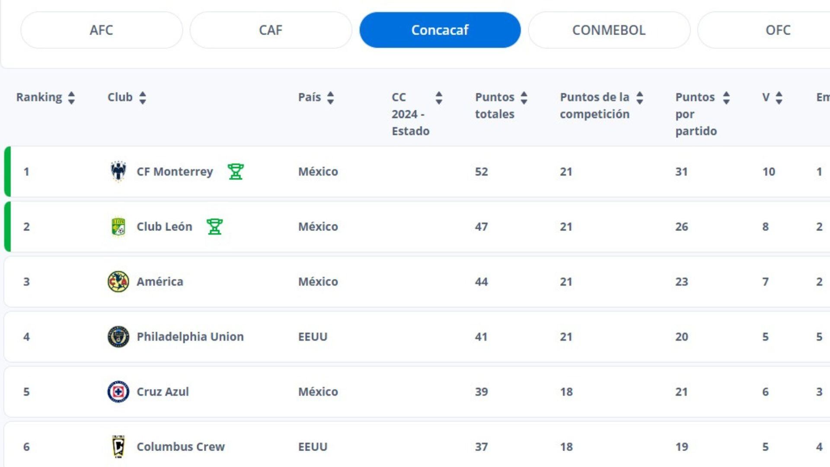Switch to the CAF confederation tab

click(x=271, y=30)
